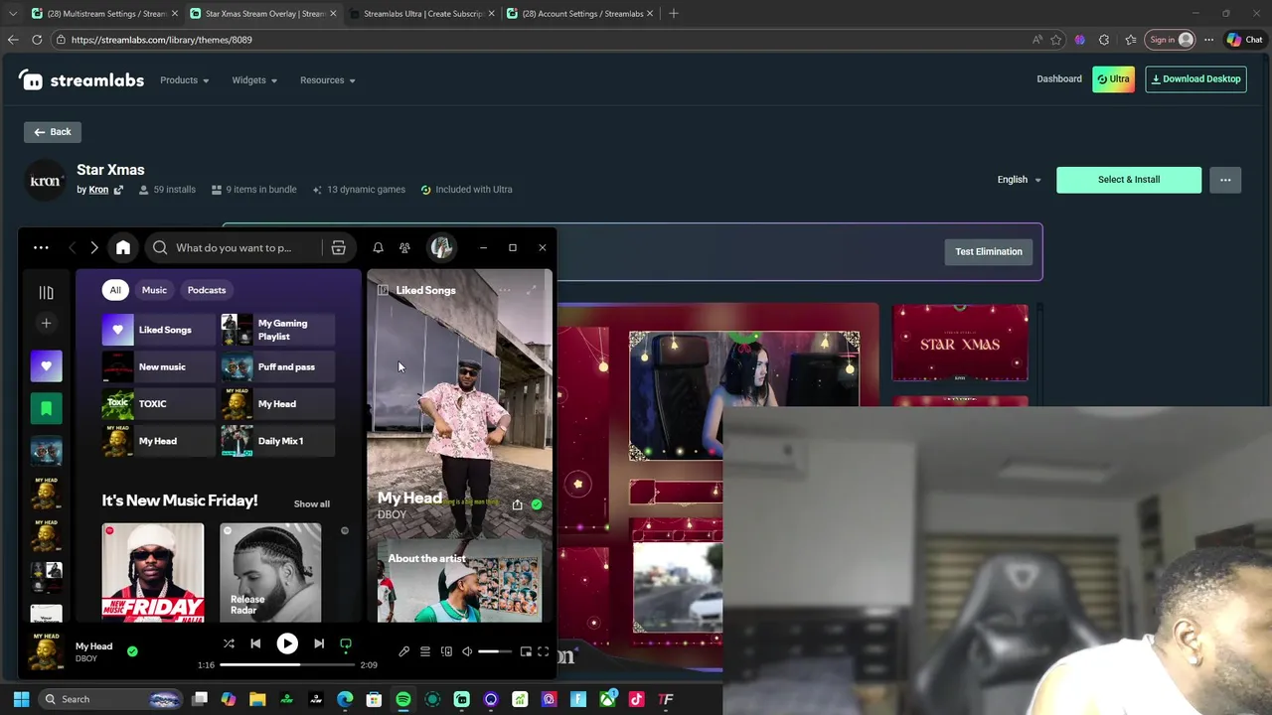This screenshot has height=715, width=1272.
Task: Click the Browse icon in the Spotify search bar
Action: (x=338, y=247)
